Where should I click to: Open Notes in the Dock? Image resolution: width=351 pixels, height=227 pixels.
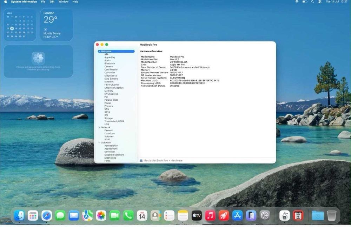click(x=183, y=216)
